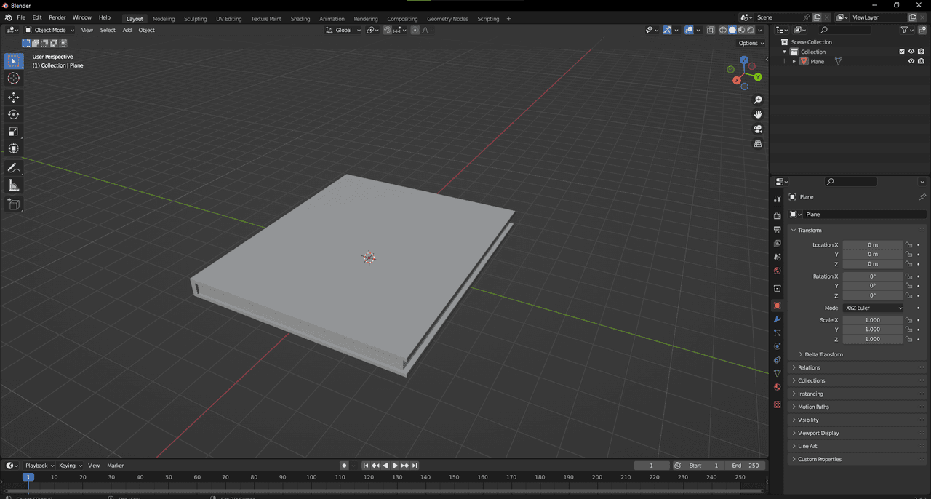
Task: Open the XYZ Euler rotation mode dropdown
Action: click(873, 308)
